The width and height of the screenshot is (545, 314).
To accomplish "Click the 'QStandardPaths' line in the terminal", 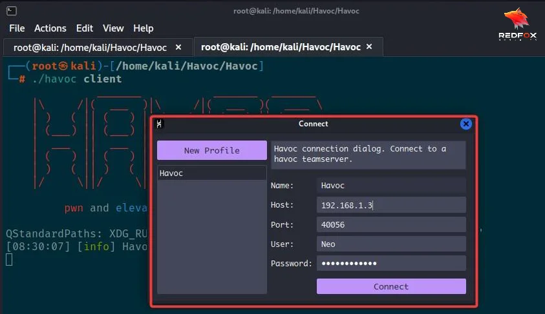I will [x=76, y=233].
